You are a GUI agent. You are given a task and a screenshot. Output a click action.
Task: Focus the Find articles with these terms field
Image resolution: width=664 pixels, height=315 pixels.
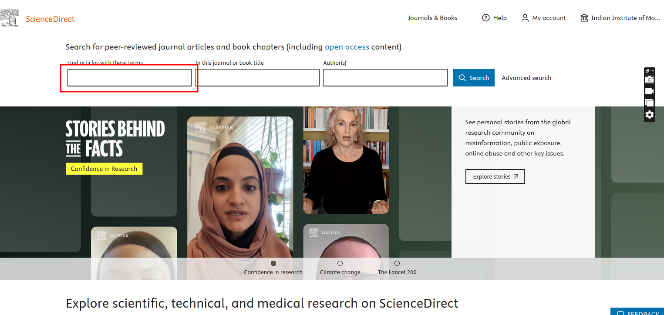coord(129,78)
